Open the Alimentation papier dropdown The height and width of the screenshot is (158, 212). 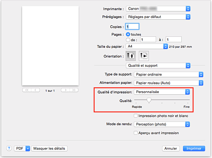click(168, 83)
